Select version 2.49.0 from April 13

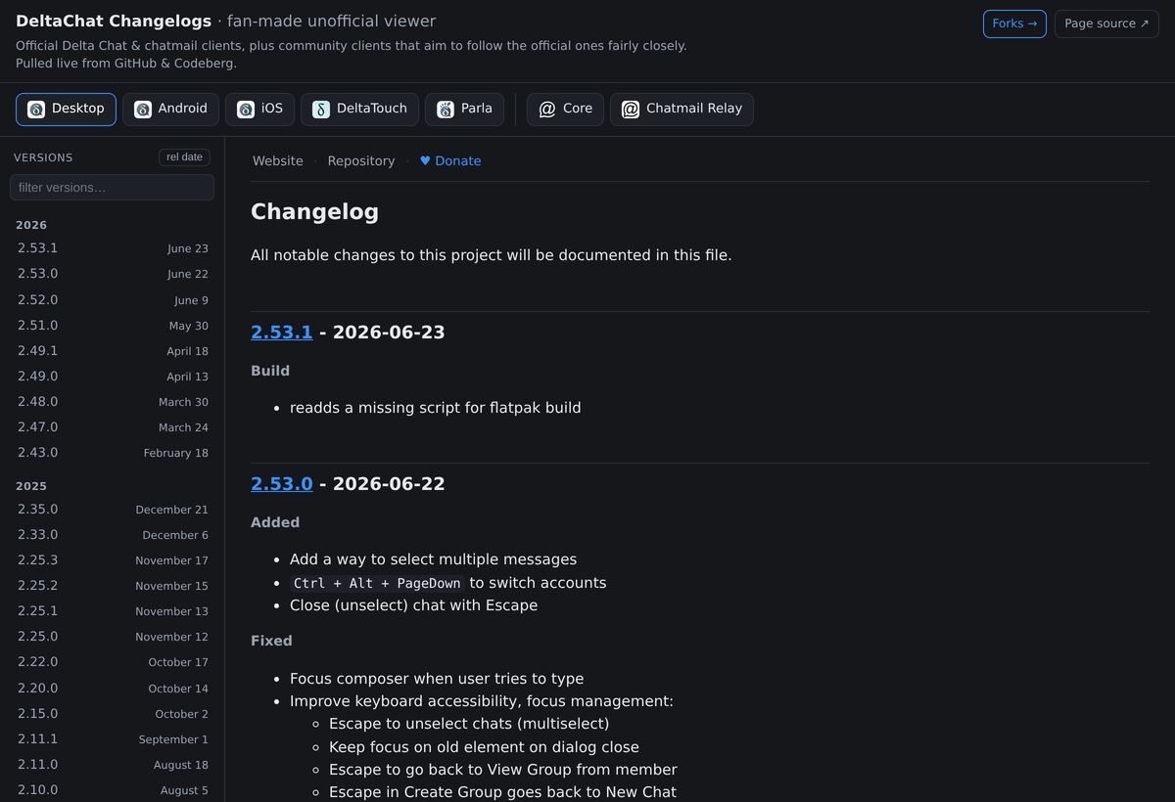[x=112, y=377]
